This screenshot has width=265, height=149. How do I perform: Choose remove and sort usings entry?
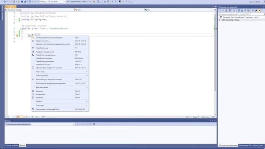pos(60,44)
